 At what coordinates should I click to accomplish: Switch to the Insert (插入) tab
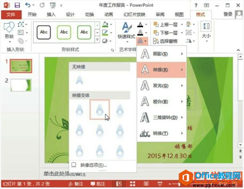click(x=51, y=15)
